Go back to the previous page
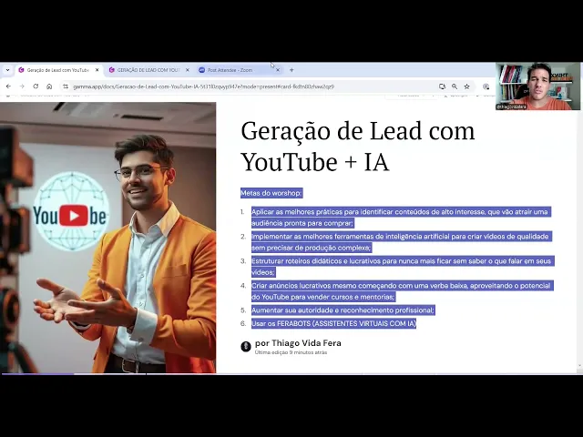Screen dimensions: 583x437 point(8,86)
